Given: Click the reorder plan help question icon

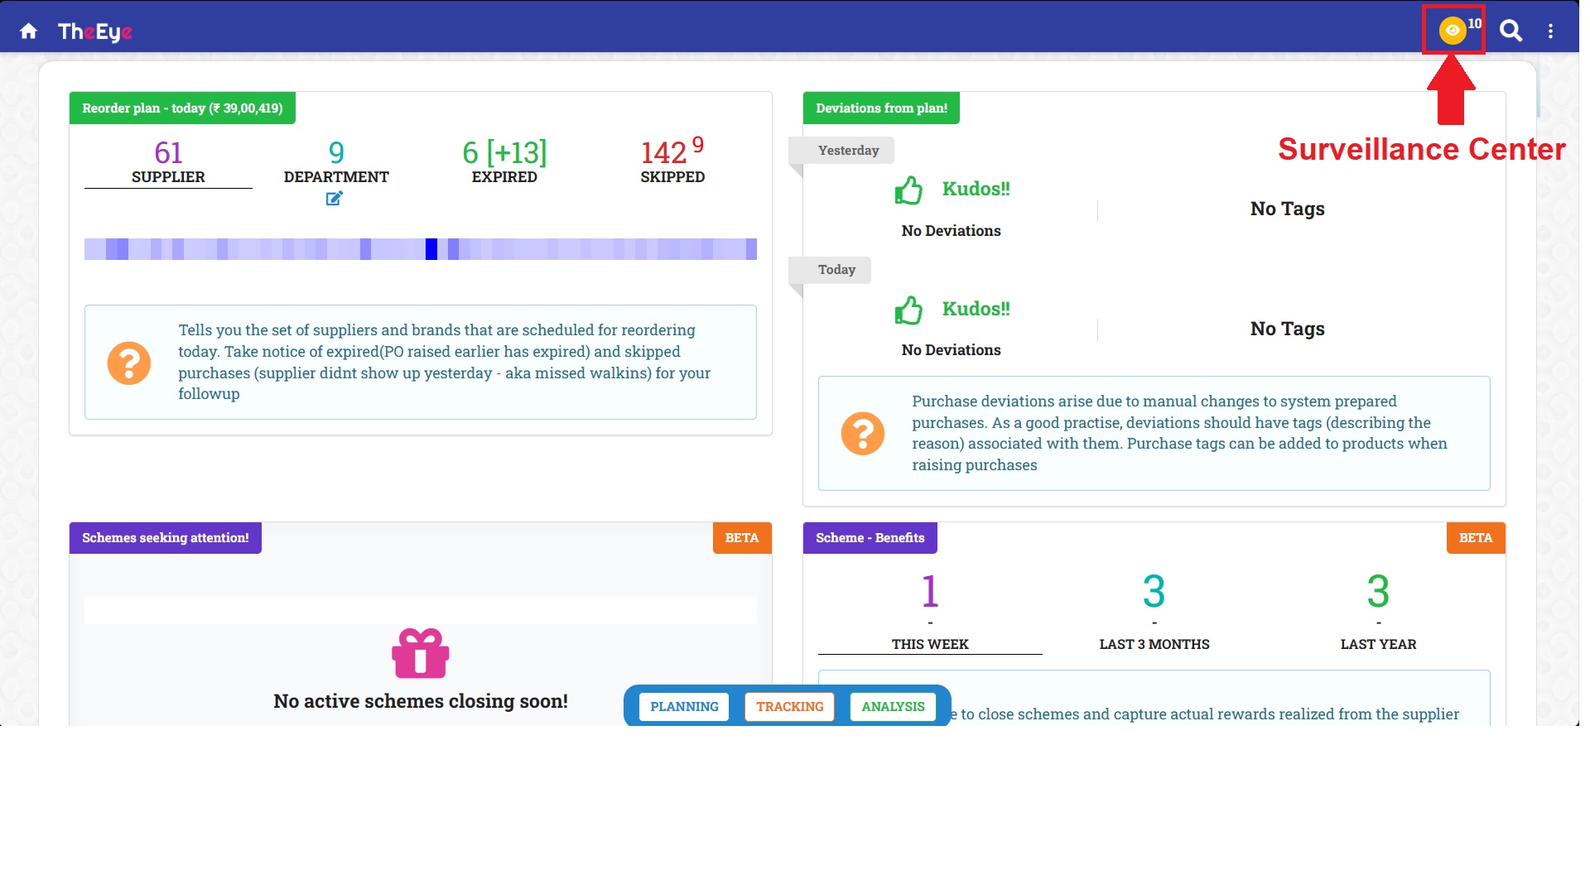Looking at the screenshot, I should 129,363.
